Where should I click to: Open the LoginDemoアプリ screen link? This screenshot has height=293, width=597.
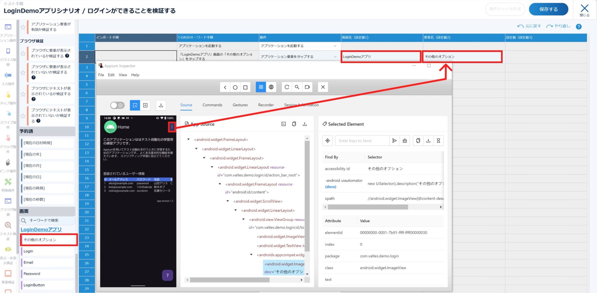point(41,229)
